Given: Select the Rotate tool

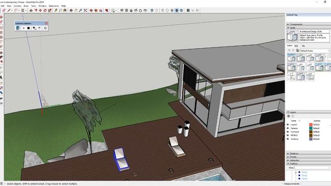Looking at the screenshot, I should point(45,10).
